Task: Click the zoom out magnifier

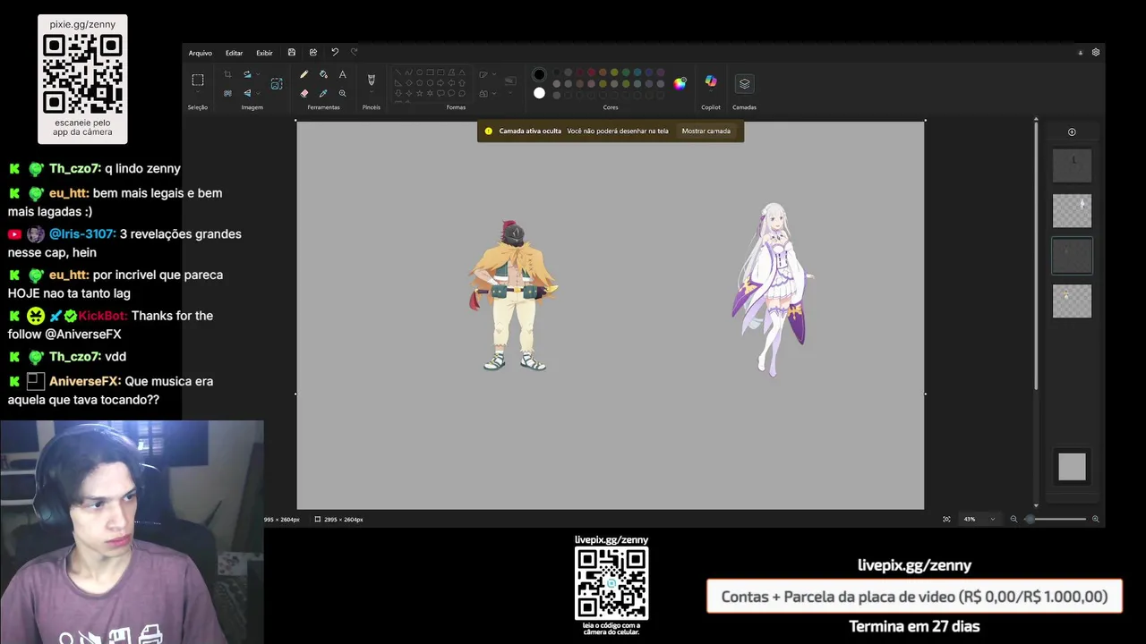Action: coord(1013,519)
